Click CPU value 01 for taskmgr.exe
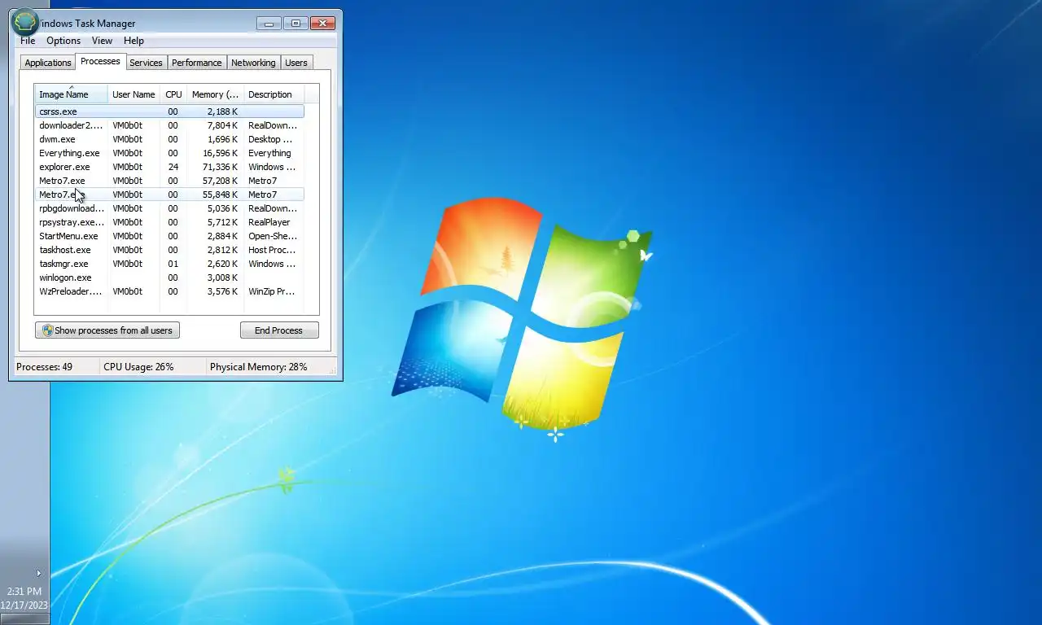The image size is (1042, 625). (173, 264)
